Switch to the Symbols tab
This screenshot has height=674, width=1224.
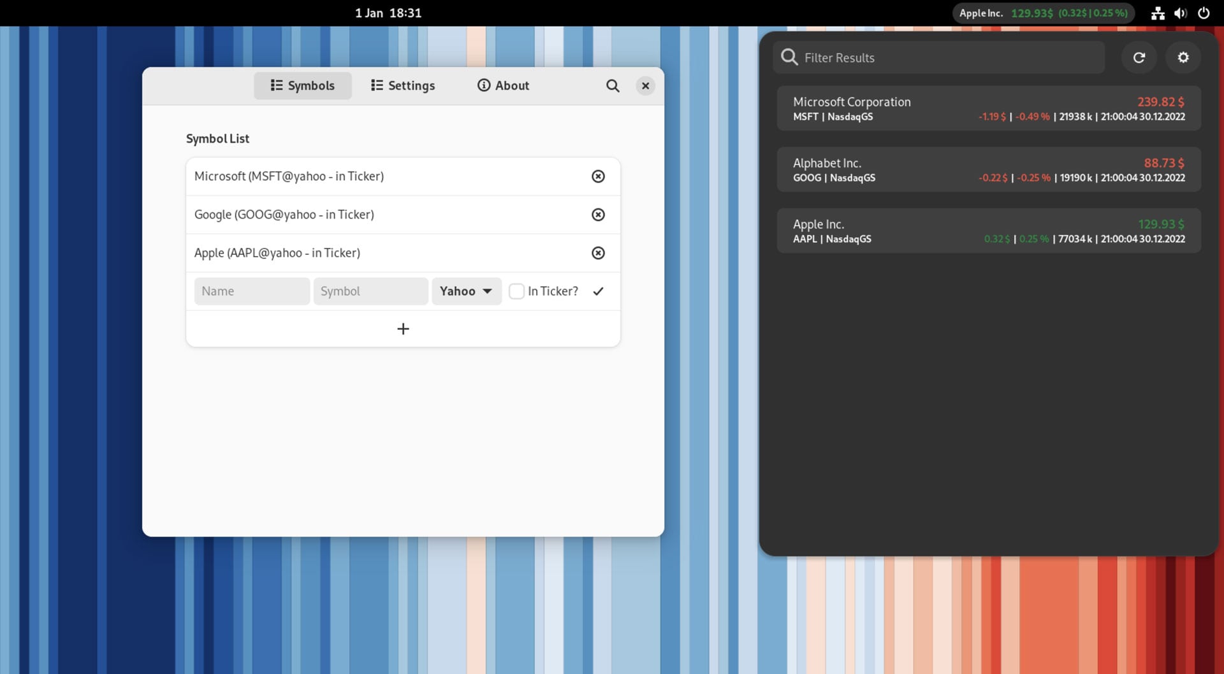click(303, 85)
